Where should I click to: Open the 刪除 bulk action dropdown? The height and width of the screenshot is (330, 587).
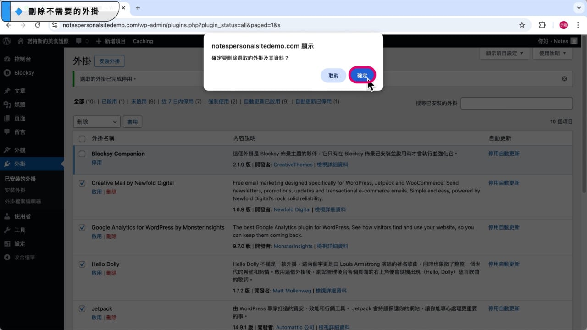96,121
